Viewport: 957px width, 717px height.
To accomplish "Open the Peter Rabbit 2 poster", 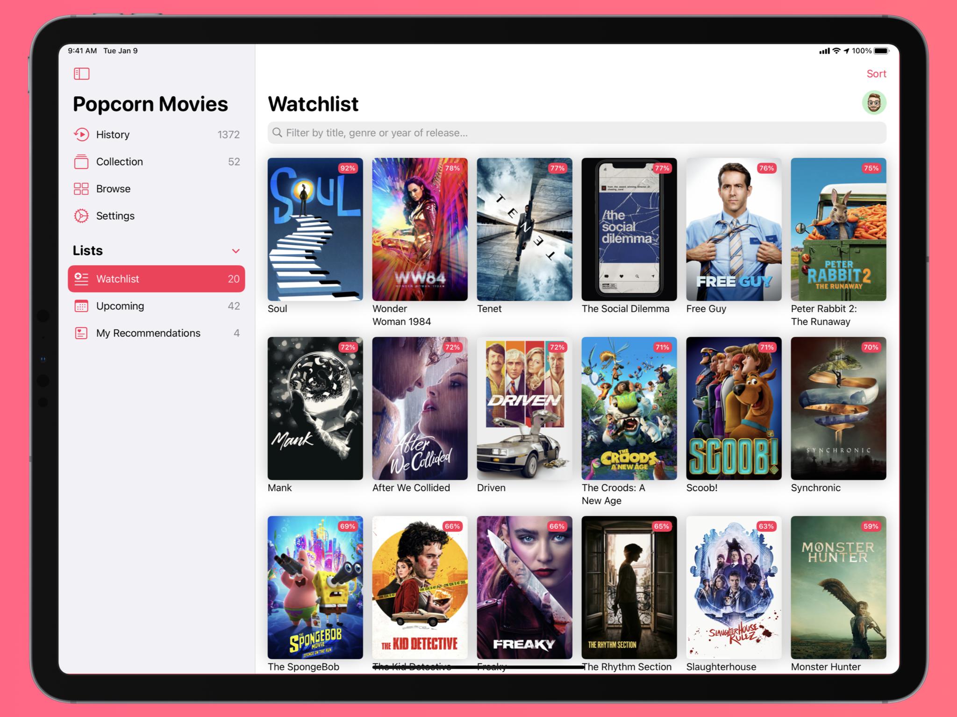I will pos(838,229).
